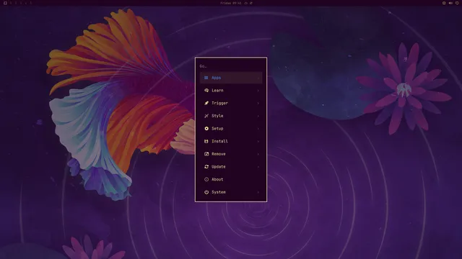462x259 pixels.
Task: Expand the System submenu chevron
Action: 258,192
